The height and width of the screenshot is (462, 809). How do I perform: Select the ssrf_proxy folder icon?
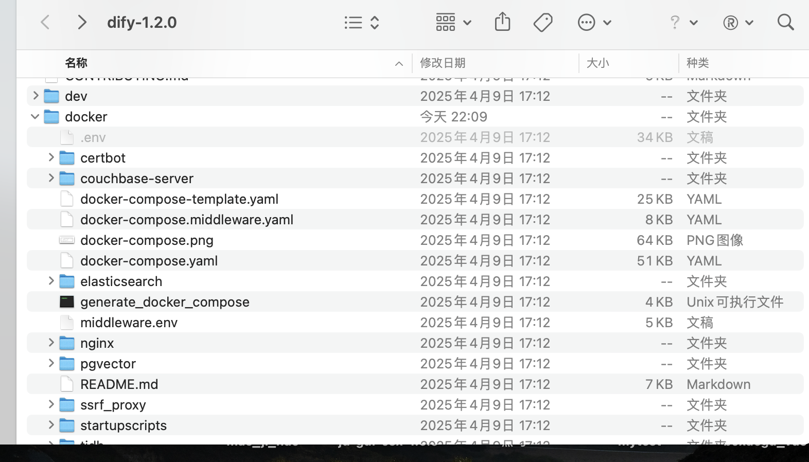(x=67, y=405)
